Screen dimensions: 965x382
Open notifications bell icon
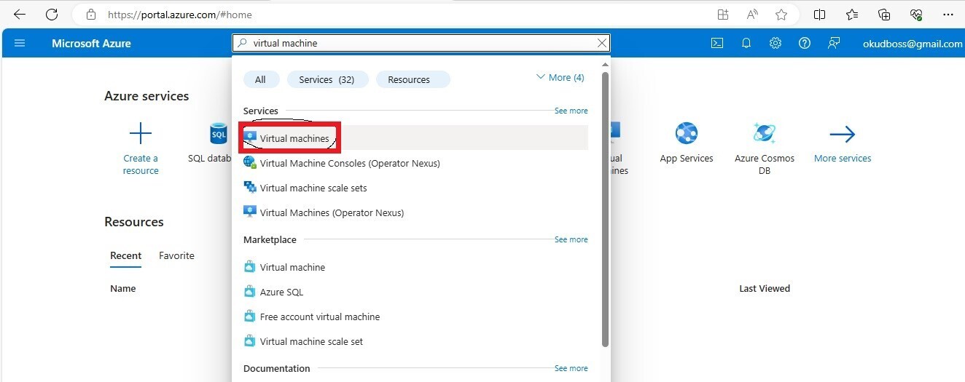[x=746, y=43]
